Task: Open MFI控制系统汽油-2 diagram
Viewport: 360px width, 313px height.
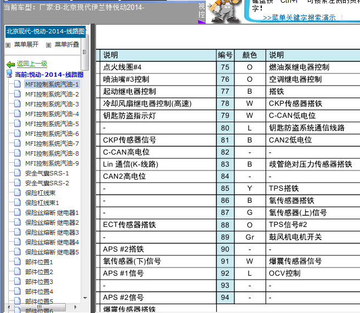Action: pos(52,94)
